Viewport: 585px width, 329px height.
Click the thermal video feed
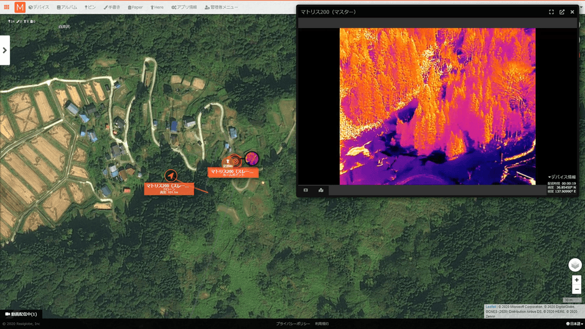pyautogui.click(x=438, y=106)
